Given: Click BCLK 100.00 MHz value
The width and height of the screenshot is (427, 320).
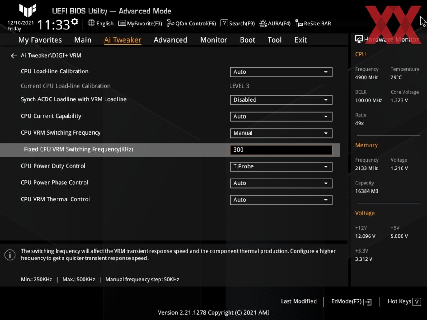Looking at the screenshot, I should tap(369, 100).
